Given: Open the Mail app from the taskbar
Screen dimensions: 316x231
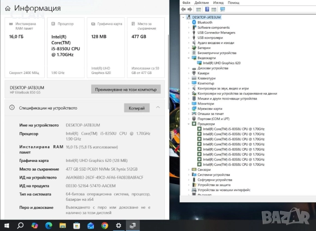Looking at the screenshot, I should (x=90, y=226).
